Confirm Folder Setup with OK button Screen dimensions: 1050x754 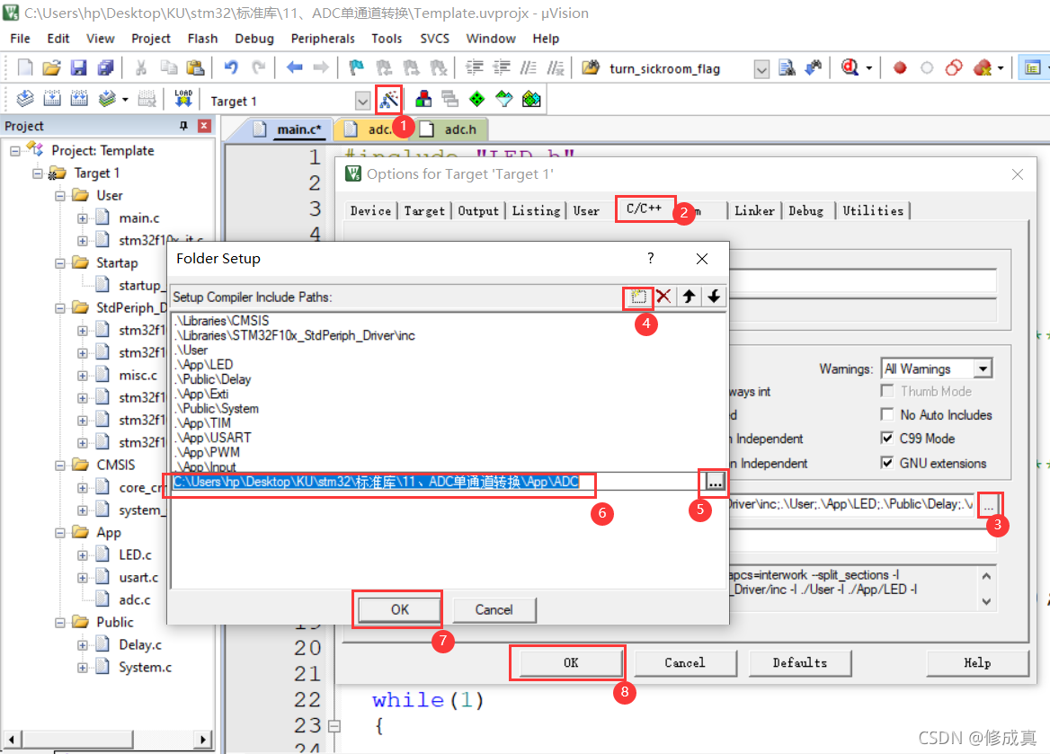click(400, 609)
